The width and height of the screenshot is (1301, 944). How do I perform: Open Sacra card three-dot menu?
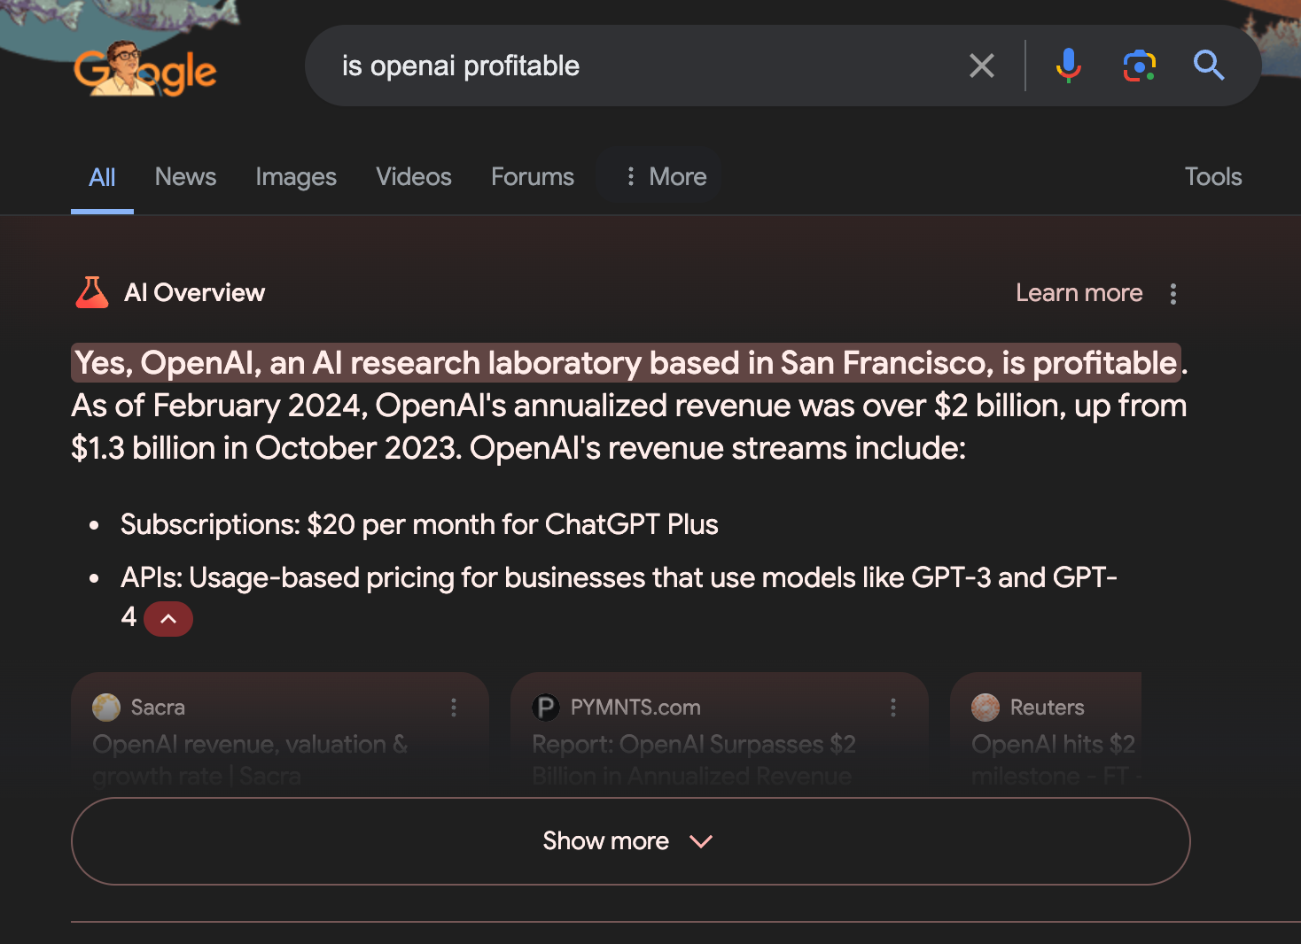[x=454, y=708]
